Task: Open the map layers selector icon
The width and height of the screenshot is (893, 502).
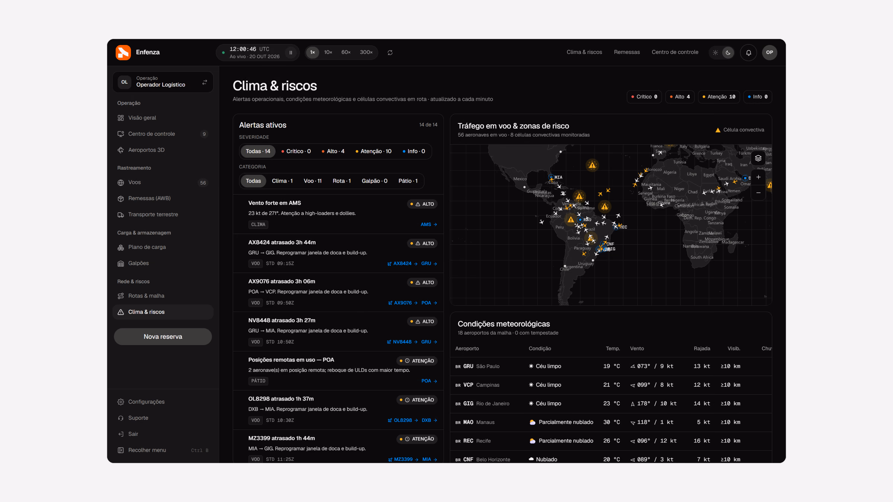Action: tap(758, 158)
